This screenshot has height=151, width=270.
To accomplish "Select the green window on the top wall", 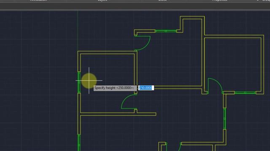I will [x=166, y=31].
